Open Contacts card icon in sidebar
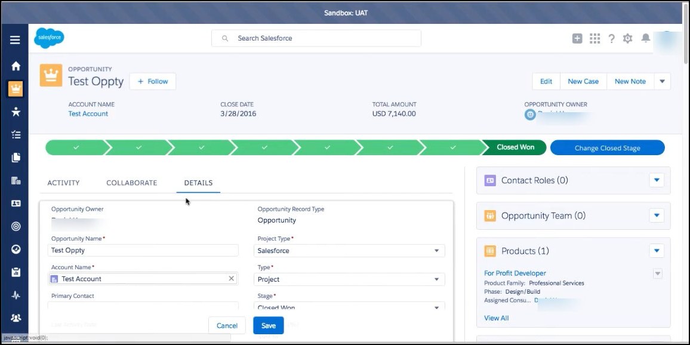 (x=16, y=204)
